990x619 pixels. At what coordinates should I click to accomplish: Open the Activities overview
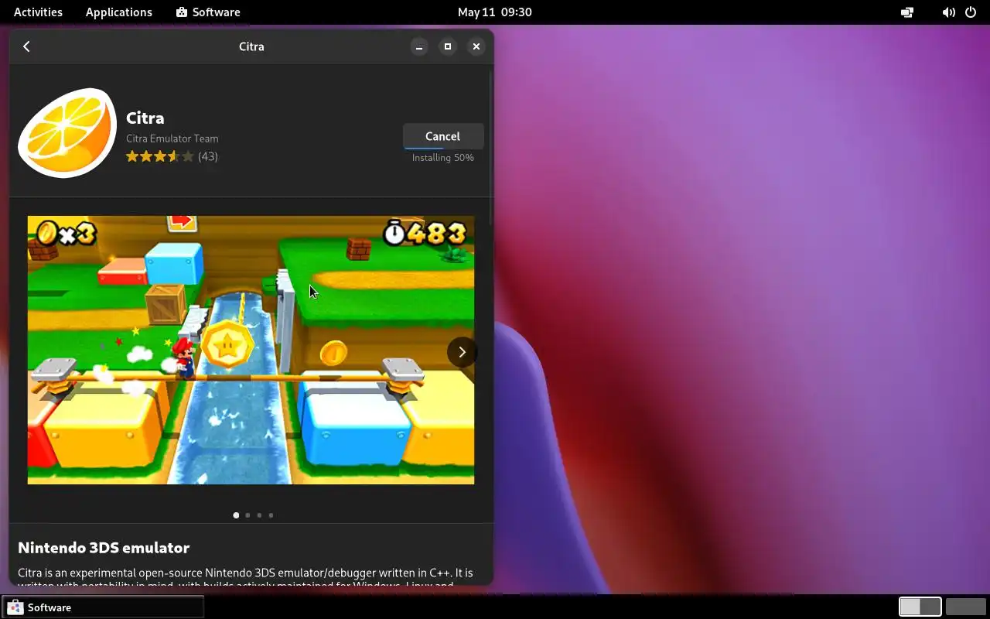pyautogui.click(x=38, y=12)
